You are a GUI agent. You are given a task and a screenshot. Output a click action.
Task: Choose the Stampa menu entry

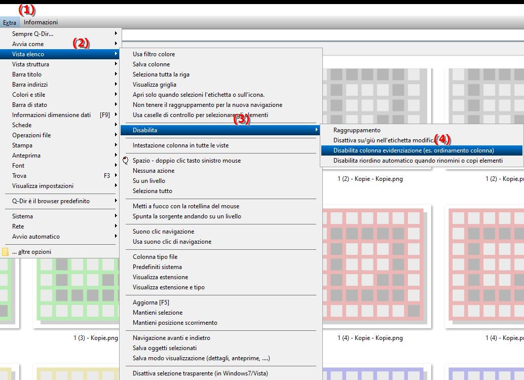tap(60, 145)
